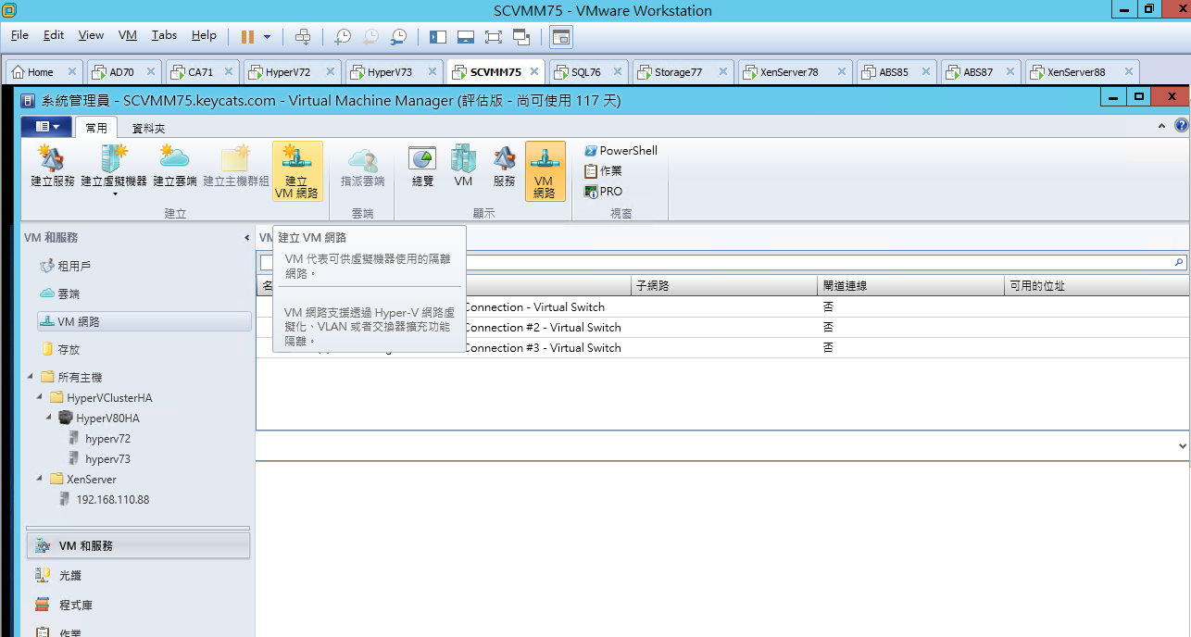The height and width of the screenshot is (637, 1191).
Task: Switch to the XenServer78 VM tab
Action: (795, 72)
